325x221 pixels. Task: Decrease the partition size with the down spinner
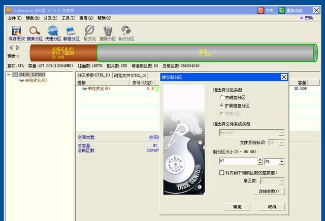click(259, 163)
